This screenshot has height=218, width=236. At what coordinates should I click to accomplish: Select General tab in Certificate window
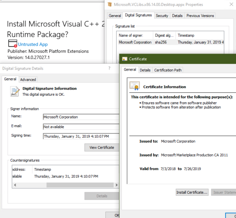click(130, 69)
